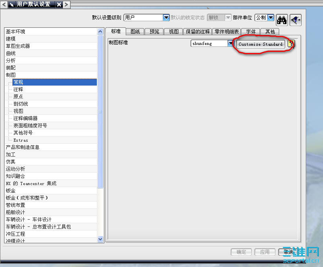Click the category list scroll-up arrow
Image resolution: width=323 pixels, height=267 pixels.
coord(100,31)
